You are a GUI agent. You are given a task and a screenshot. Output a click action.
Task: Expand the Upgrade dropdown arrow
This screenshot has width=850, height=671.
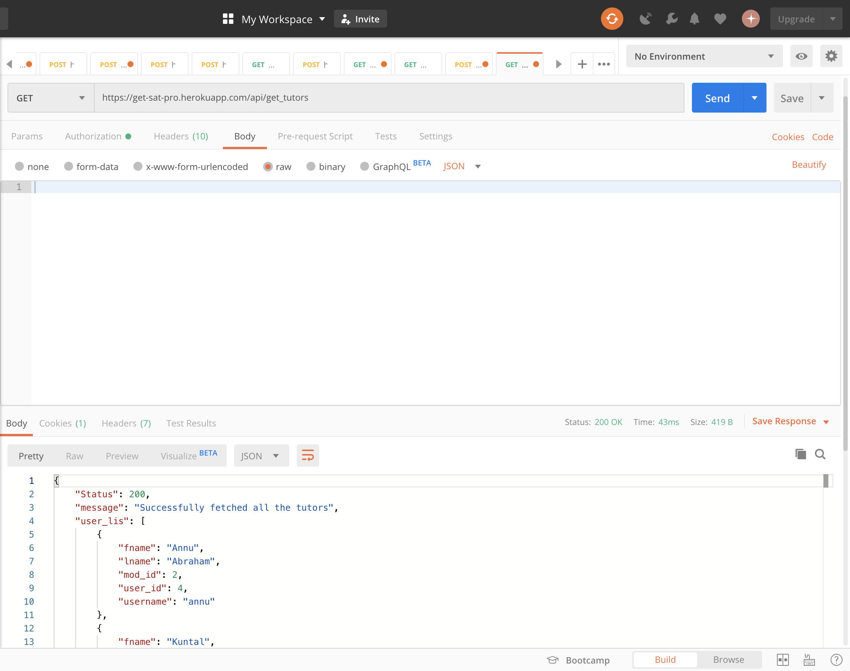tap(832, 19)
